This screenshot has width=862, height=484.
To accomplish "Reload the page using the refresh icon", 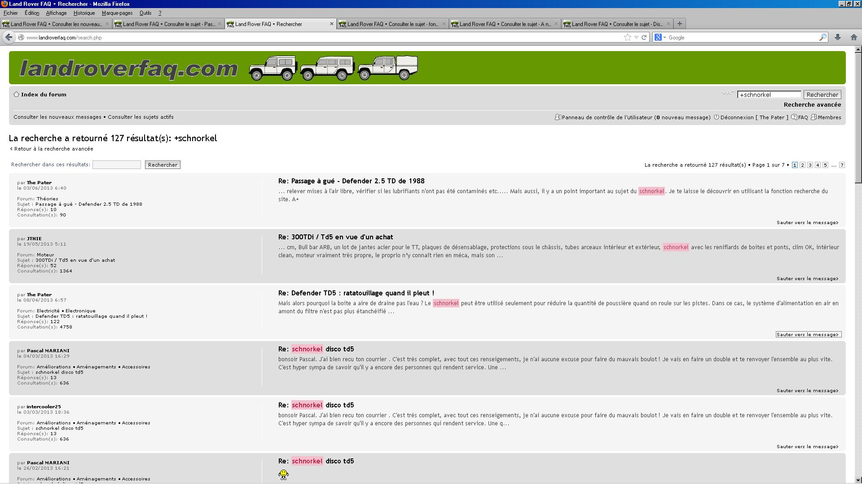I will click(644, 38).
